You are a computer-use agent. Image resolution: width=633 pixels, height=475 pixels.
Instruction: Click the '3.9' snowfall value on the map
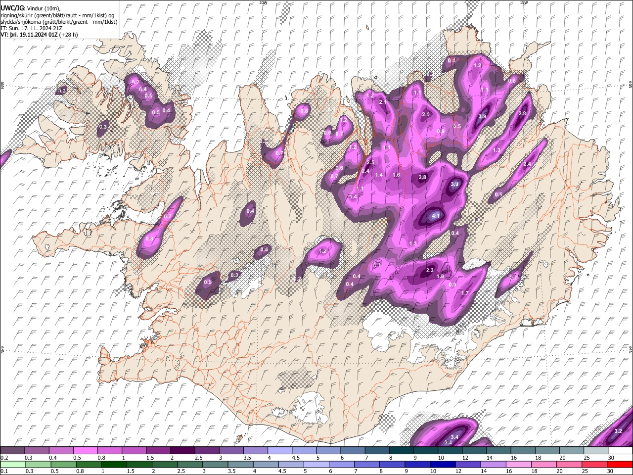click(x=483, y=116)
